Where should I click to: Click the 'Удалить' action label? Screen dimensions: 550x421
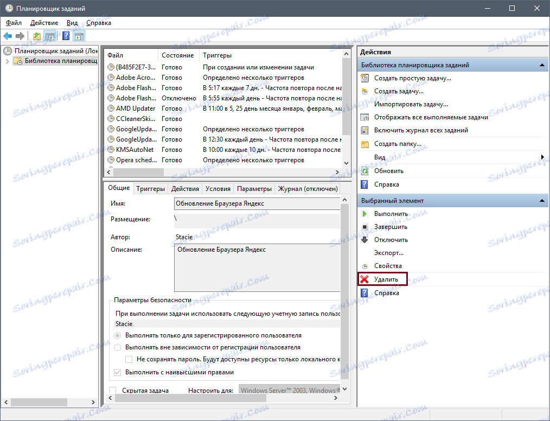click(386, 279)
